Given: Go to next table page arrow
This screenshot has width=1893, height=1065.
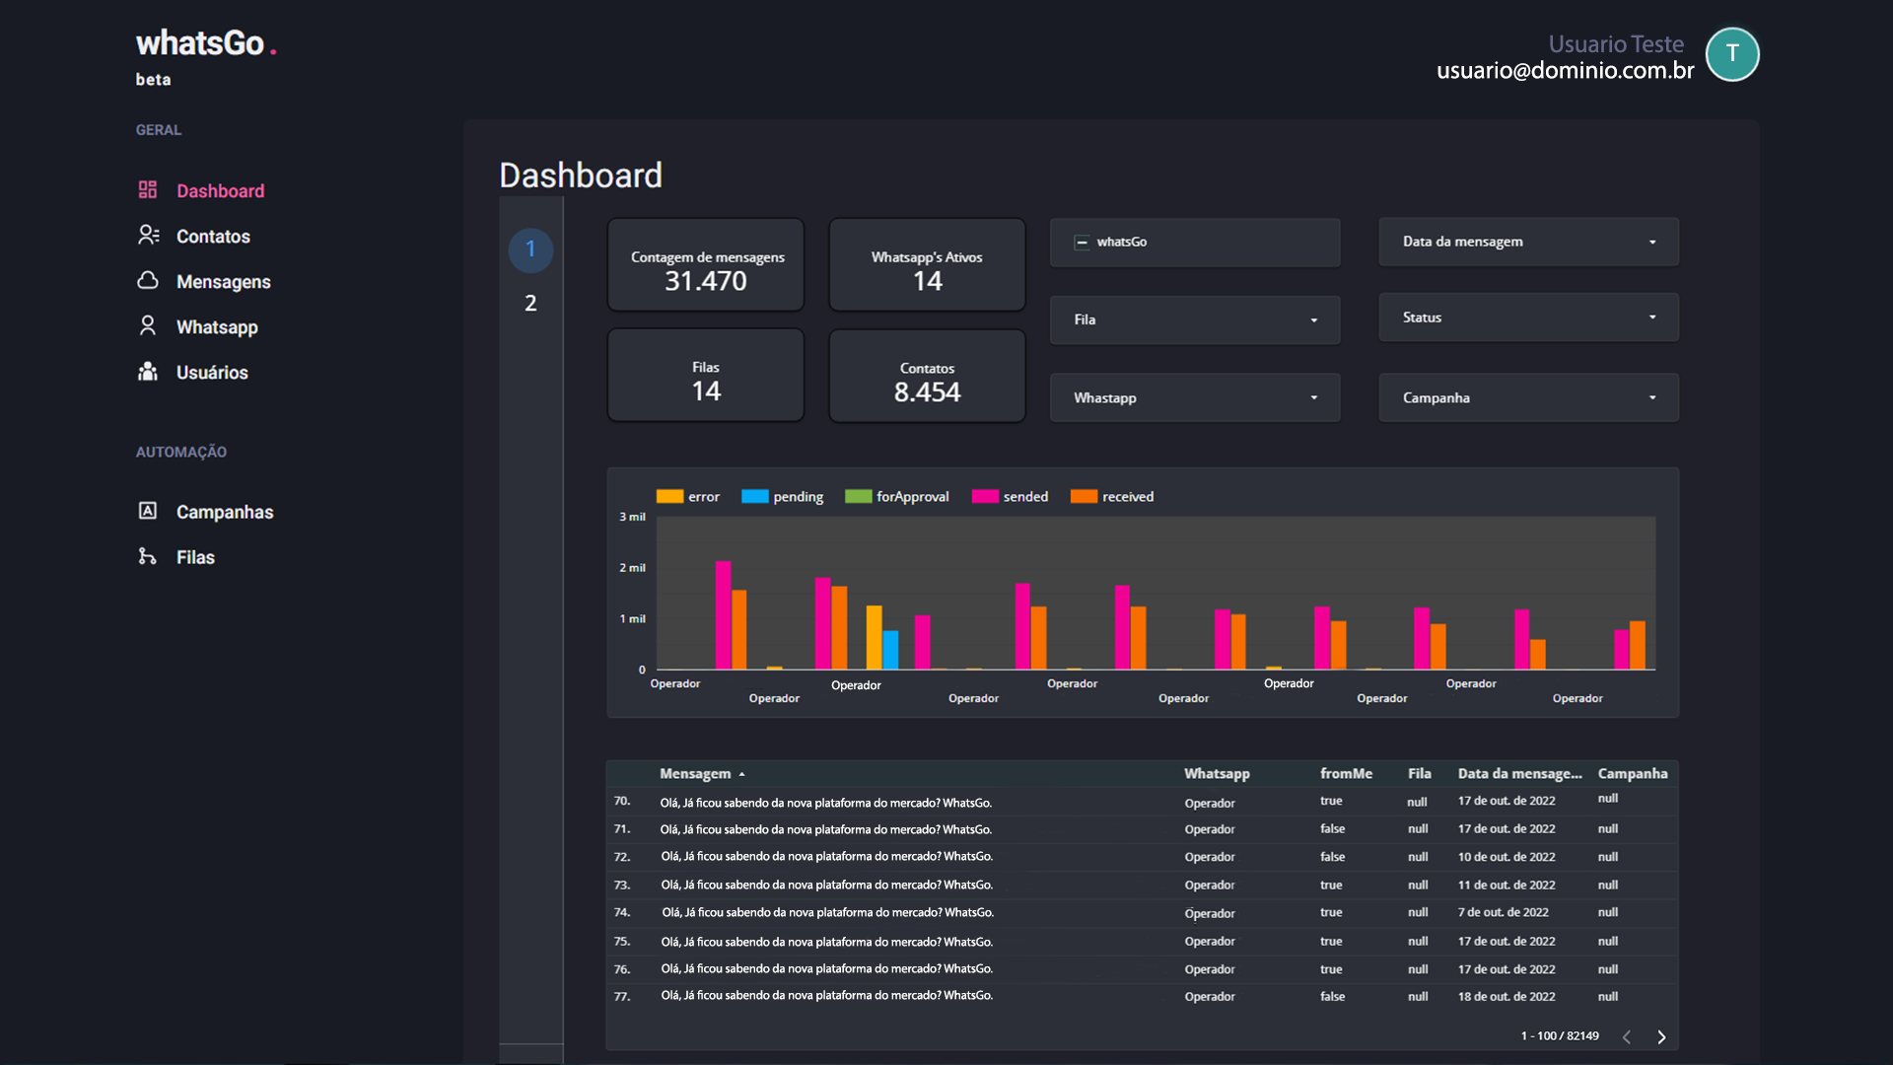Looking at the screenshot, I should (x=1661, y=1036).
